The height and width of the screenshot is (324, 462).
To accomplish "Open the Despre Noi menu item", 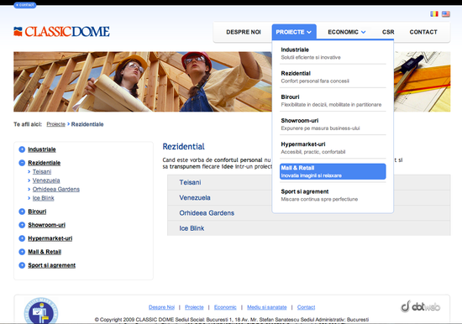I will pyautogui.click(x=244, y=32).
